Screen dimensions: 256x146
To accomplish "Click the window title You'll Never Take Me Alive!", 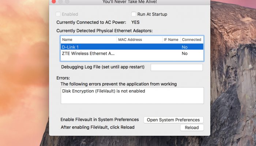I will (129, 1).
